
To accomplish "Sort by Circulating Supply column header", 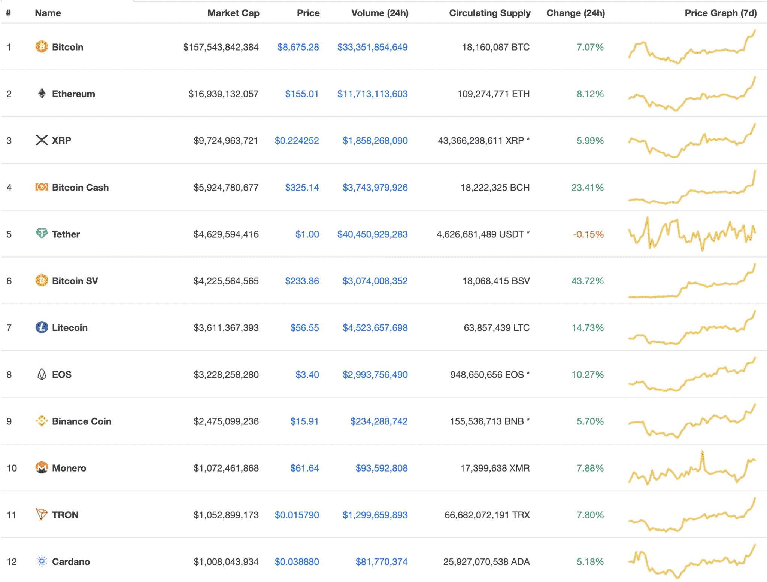I will [x=489, y=13].
